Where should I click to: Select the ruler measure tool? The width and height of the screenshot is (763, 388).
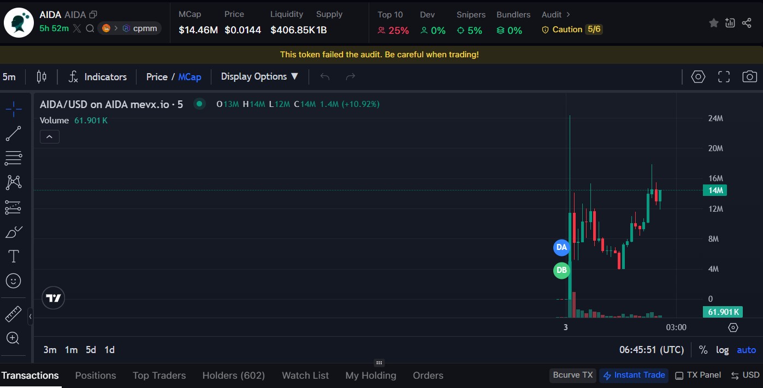pos(13,314)
